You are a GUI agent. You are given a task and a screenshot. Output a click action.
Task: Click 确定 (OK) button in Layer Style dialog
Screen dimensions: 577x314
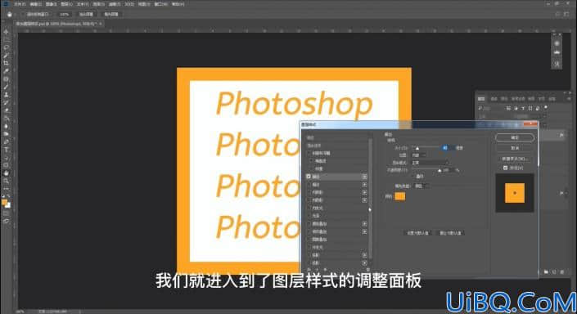(x=515, y=137)
